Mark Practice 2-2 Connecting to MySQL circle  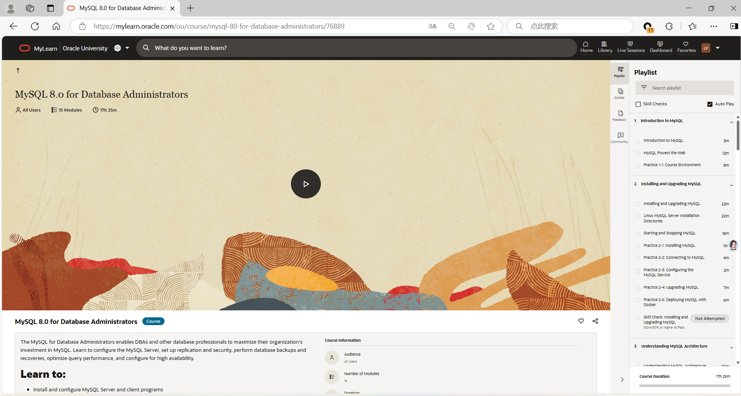tap(638, 258)
